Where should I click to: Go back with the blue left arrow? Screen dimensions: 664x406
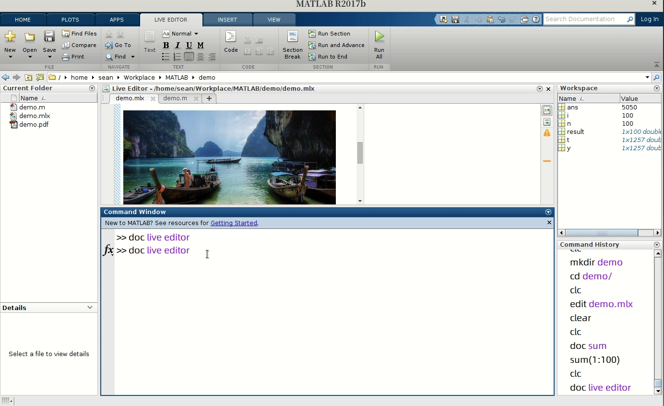(x=6, y=77)
